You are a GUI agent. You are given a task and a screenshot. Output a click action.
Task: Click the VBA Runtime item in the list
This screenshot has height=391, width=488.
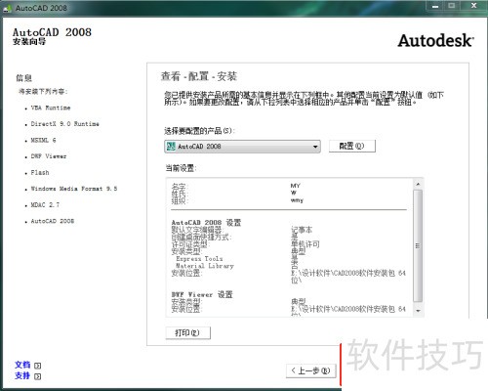(x=51, y=108)
